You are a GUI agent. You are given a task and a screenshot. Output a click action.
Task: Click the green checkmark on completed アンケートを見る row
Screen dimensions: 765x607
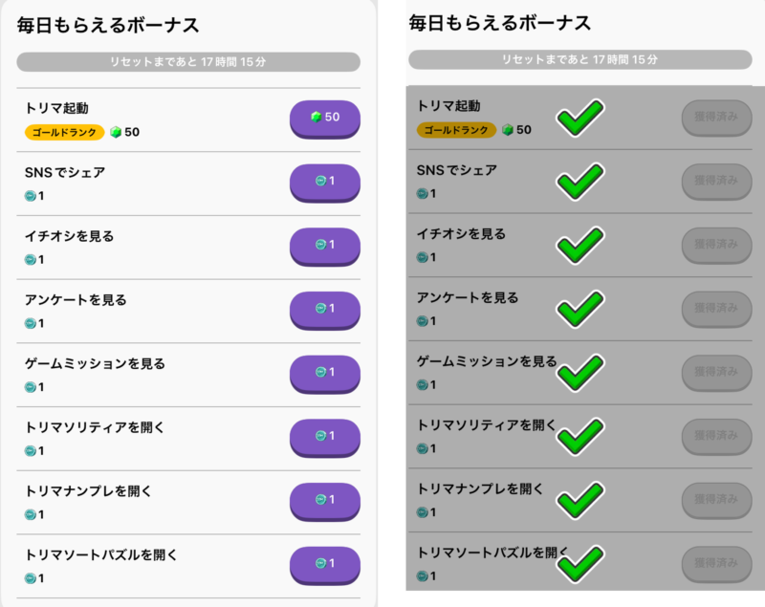tap(580, 309)
